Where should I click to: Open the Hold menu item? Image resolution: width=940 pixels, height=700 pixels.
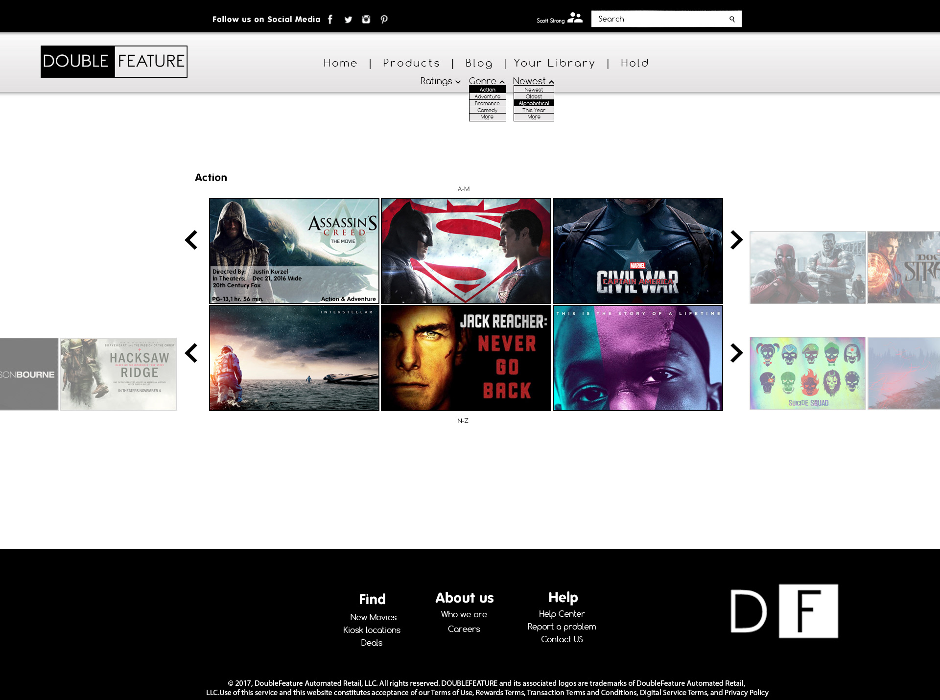(x=634, y=63)
